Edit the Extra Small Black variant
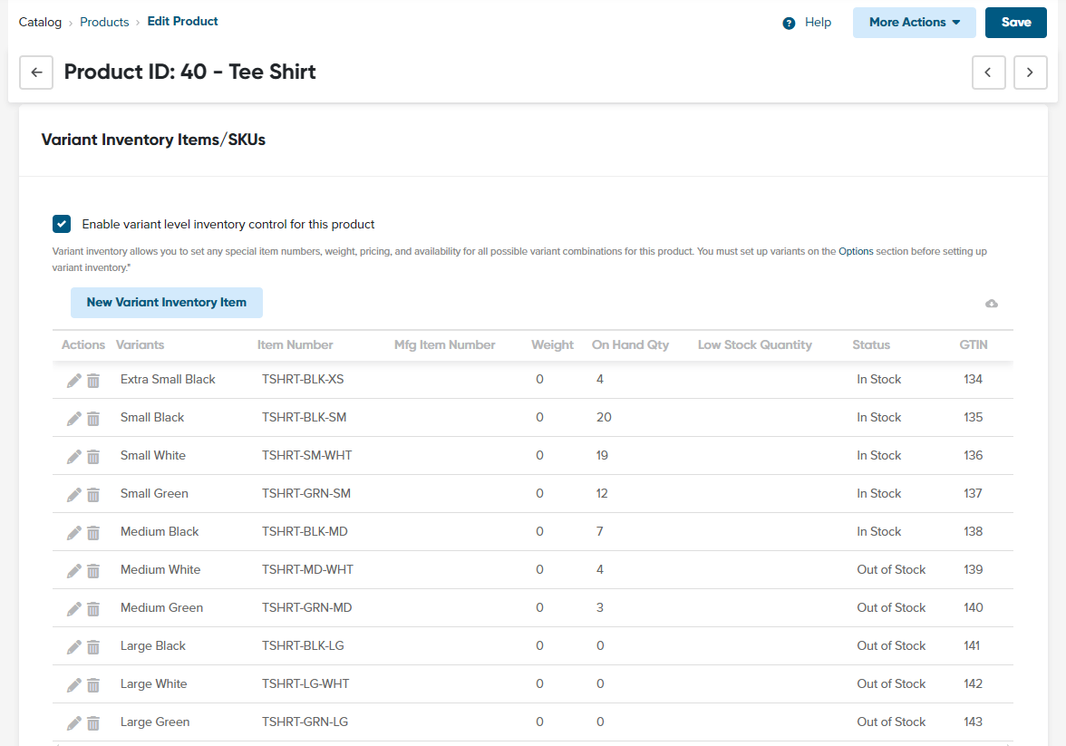This screenshot has height=746, width=1066. click(x=73, y=380)
